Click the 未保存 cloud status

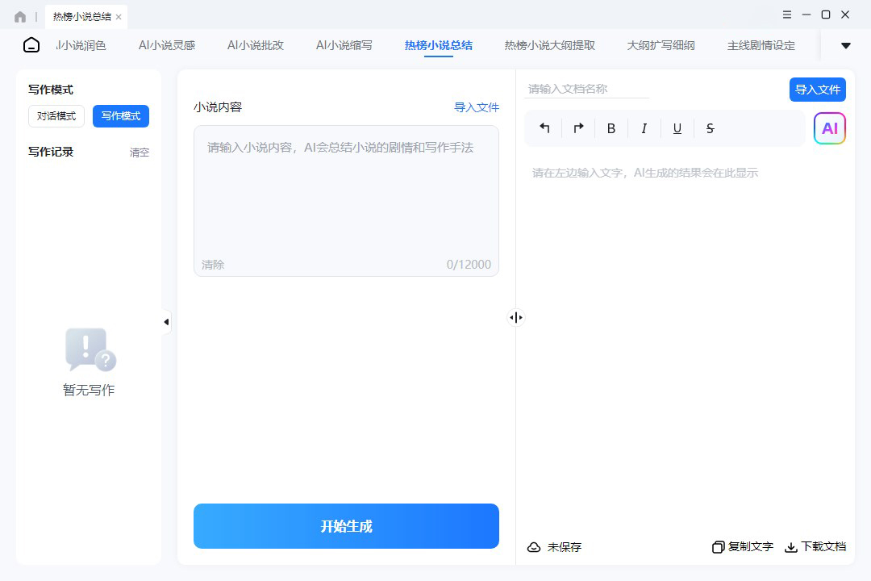point(554,547)
